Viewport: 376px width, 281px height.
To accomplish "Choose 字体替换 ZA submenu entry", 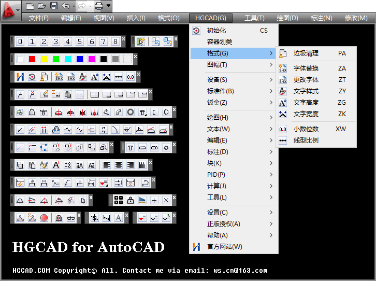I will point(316,68).
